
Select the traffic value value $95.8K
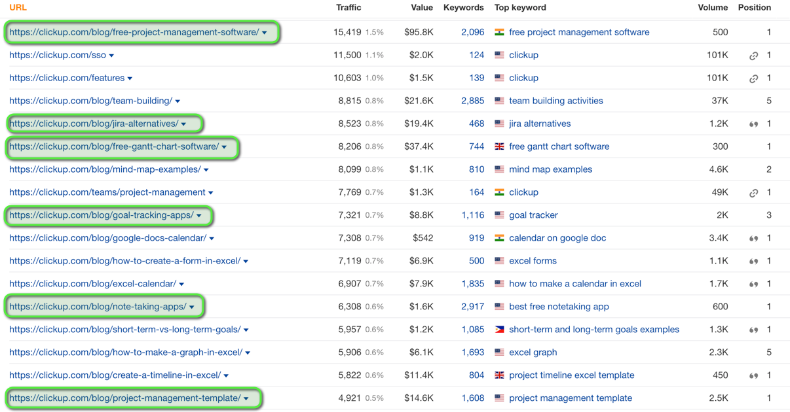[x=419, y=32]
